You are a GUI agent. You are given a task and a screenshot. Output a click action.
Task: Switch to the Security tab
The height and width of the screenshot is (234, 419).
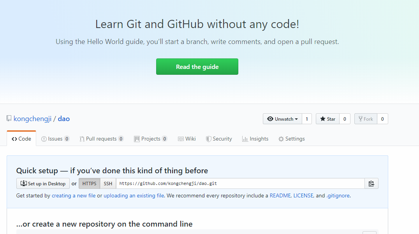click(x=219, y=139)
